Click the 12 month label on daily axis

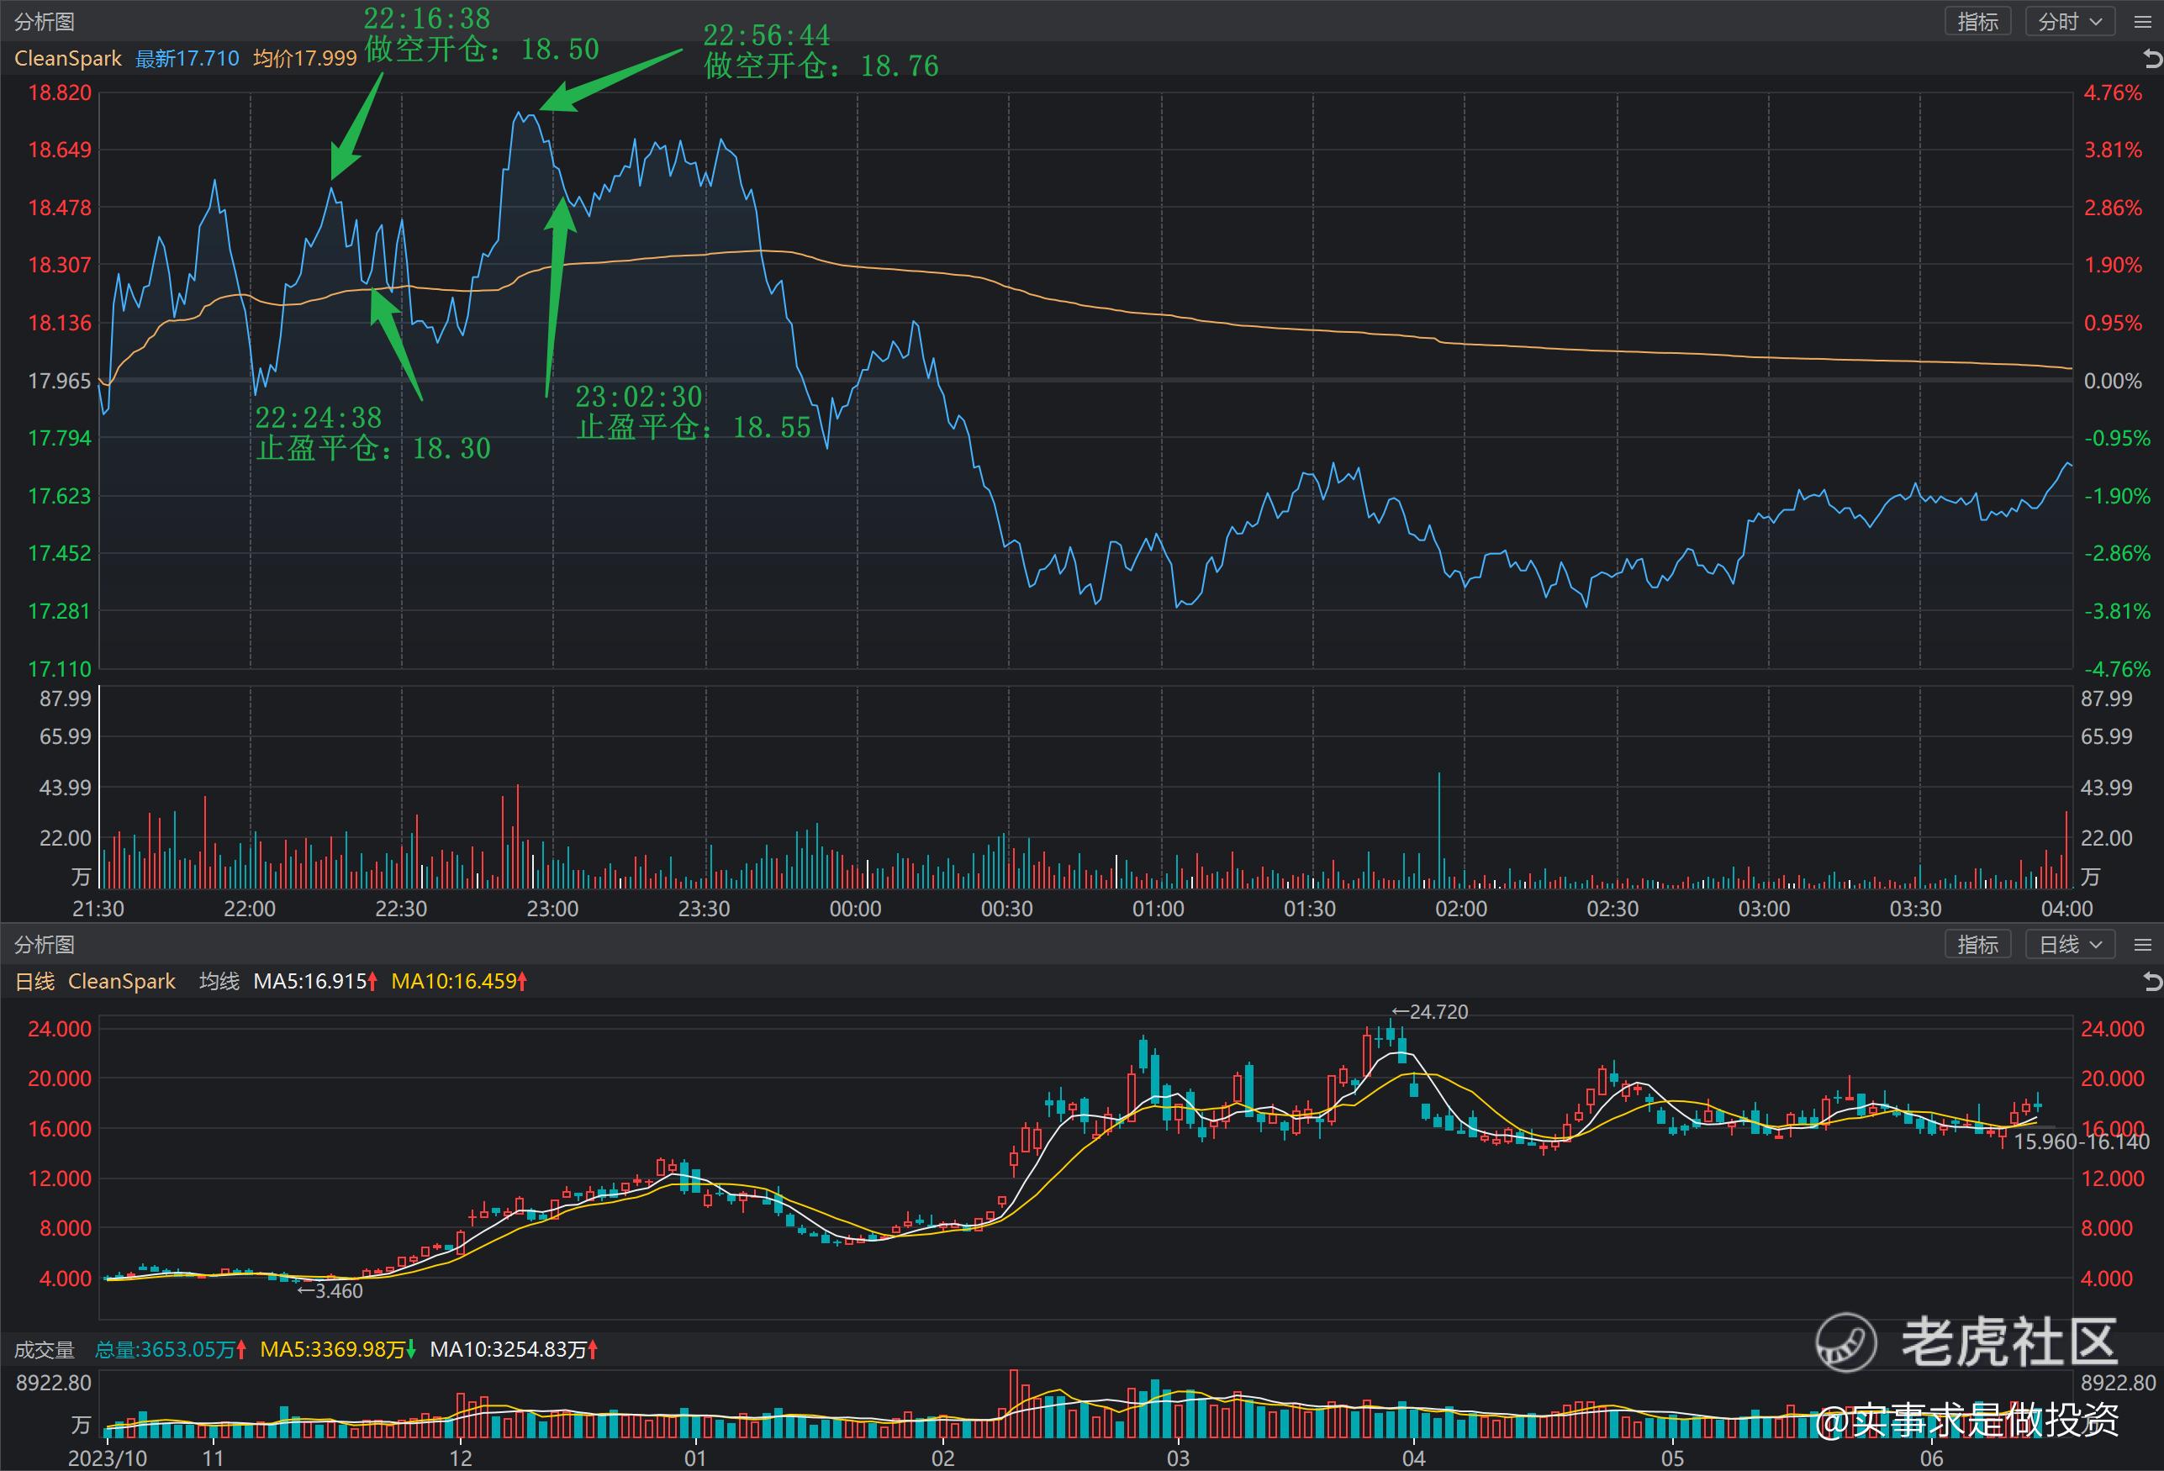pyautogui.click(x=461, y=1458)
